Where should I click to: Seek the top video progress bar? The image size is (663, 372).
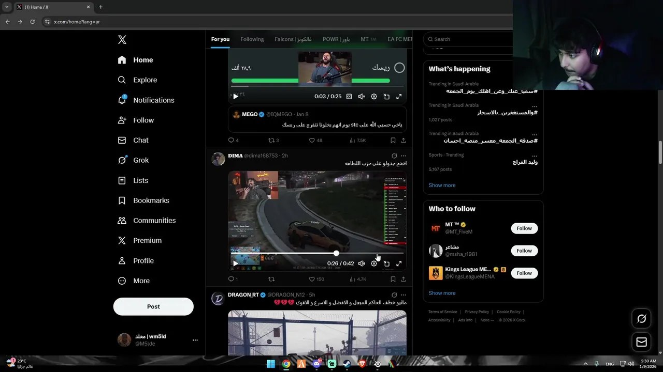317,86
